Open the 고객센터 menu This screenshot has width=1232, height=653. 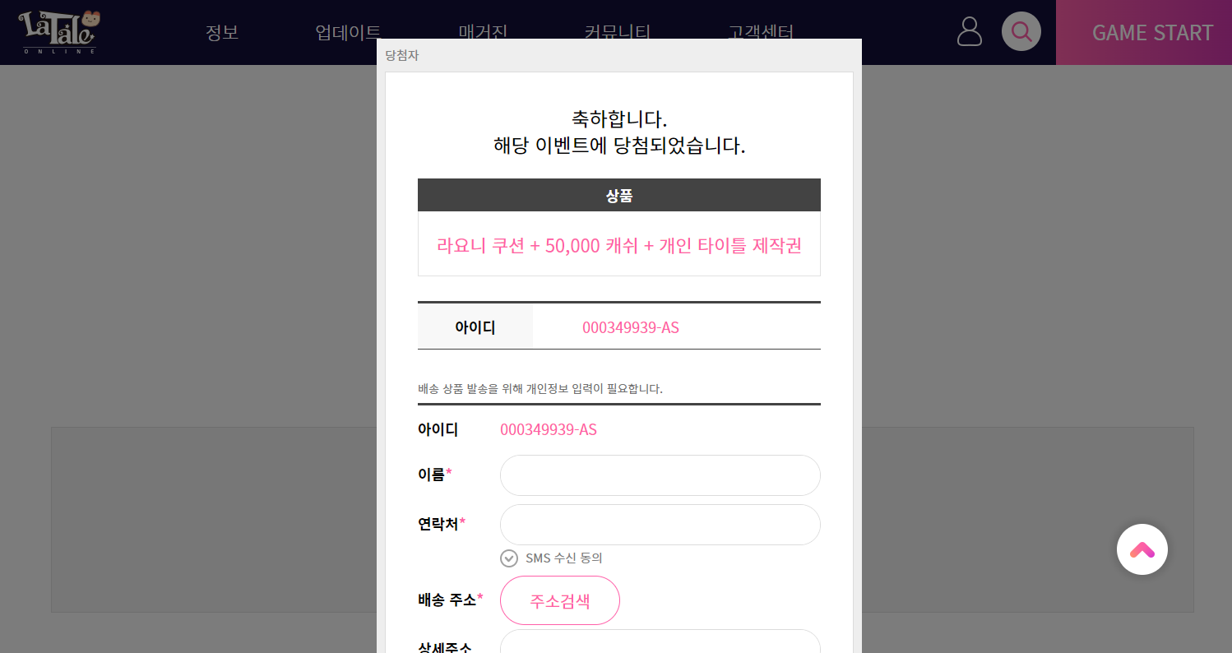[761, 33]
